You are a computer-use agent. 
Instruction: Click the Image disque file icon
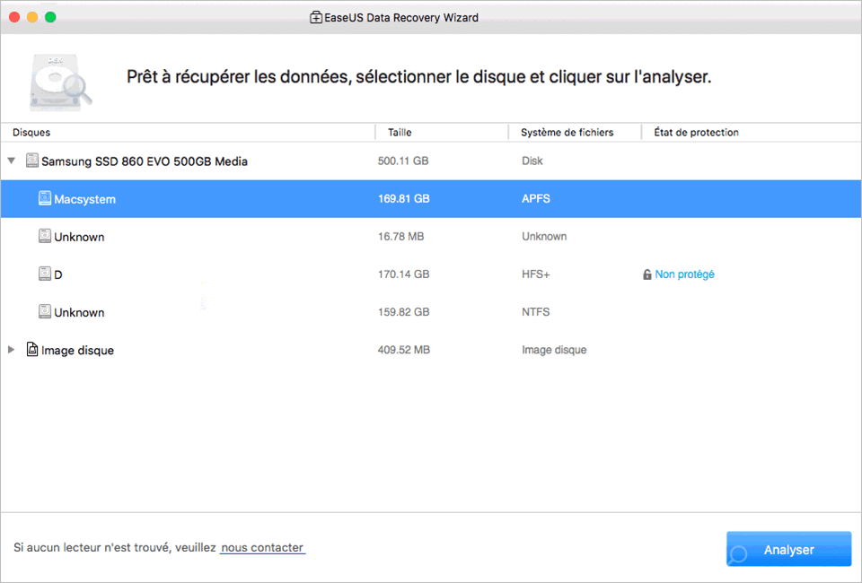coord(32,349)
